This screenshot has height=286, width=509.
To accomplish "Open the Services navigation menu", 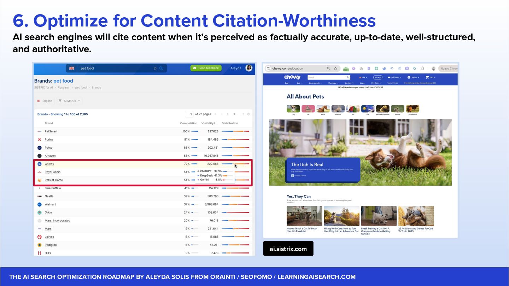I will (349, 83).
